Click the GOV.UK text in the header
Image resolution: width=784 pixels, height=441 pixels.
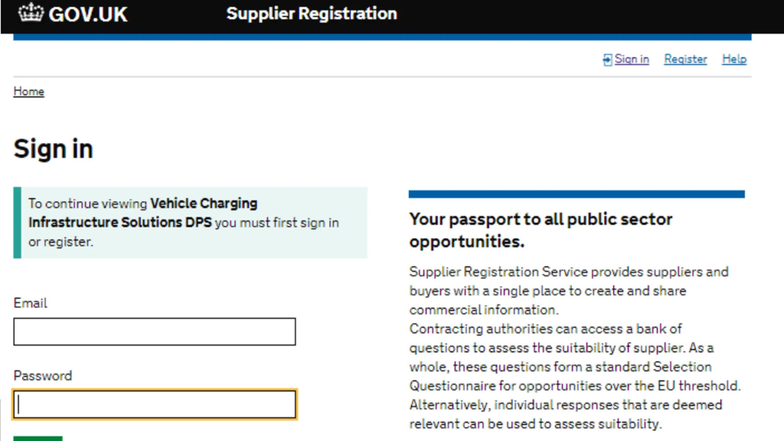pyautogui.click(x=88, y=14)
